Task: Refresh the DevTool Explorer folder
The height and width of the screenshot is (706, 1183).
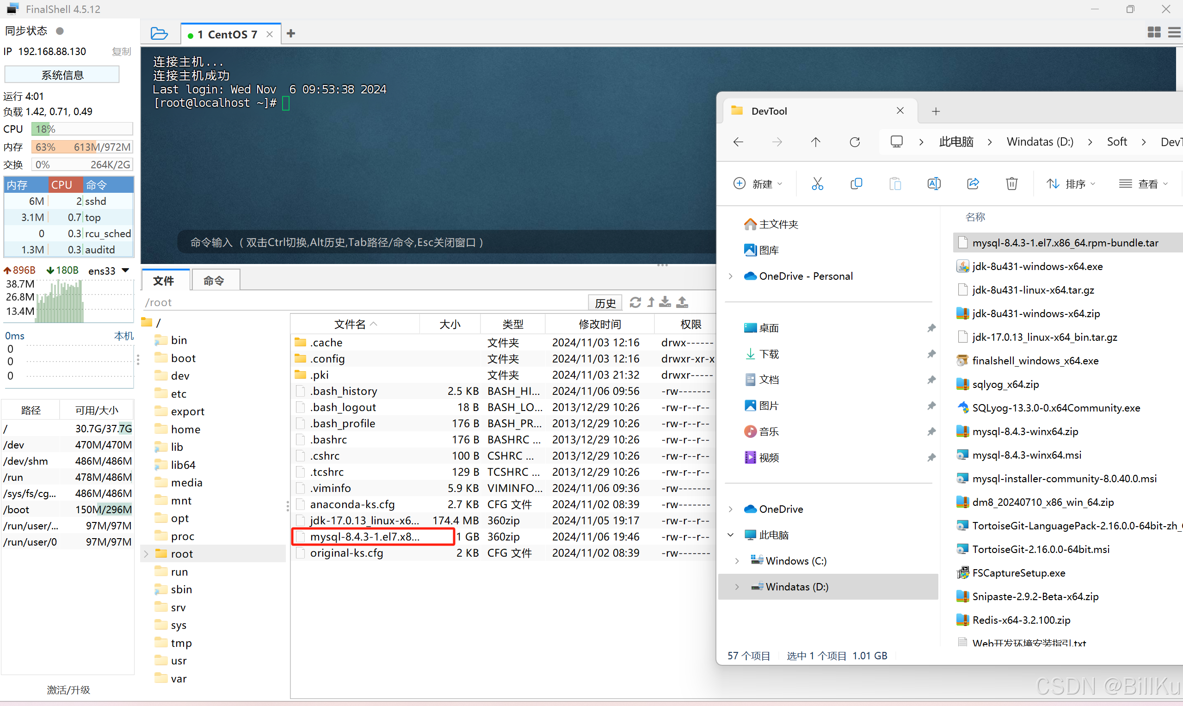Action: (x=855, y=142)
